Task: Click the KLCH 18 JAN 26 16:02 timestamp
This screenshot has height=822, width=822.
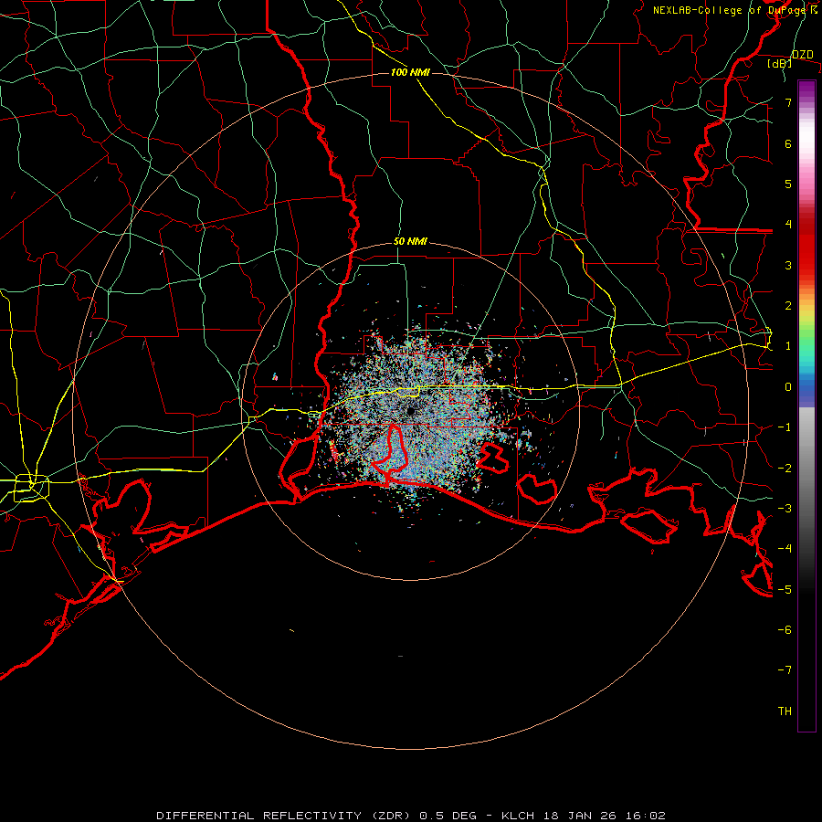Action: point(584,816)
